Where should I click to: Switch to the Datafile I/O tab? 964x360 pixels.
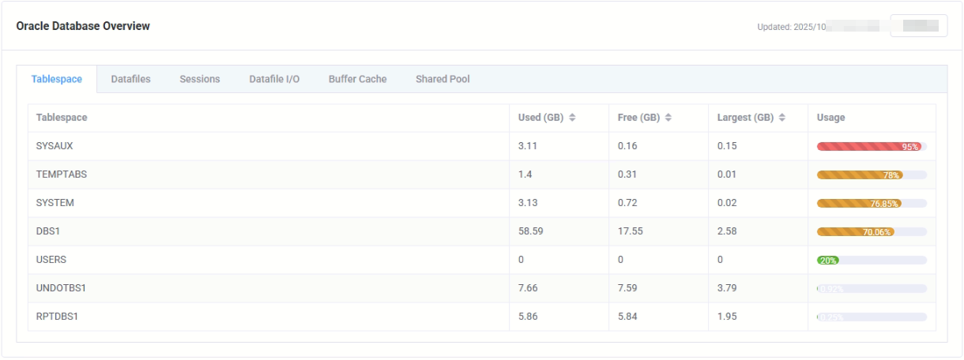click(x=274, y=79)
